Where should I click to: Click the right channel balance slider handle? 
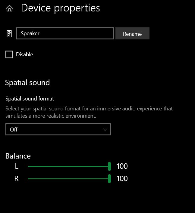(x=109, y=179)
